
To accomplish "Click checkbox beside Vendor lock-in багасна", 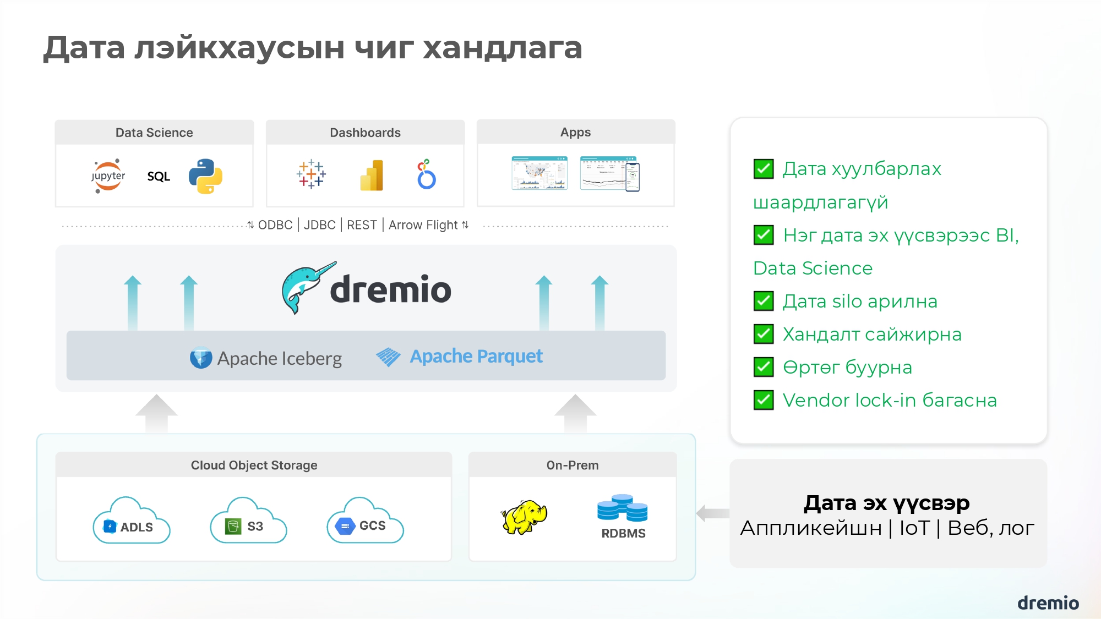I will coord(764,400).
